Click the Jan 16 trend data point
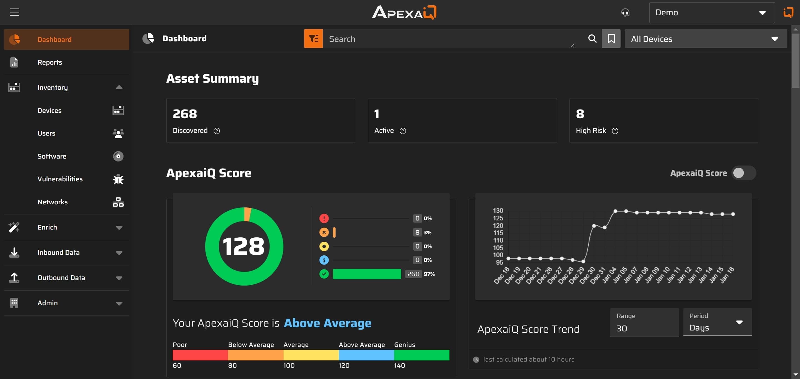 tap(733, 214)
